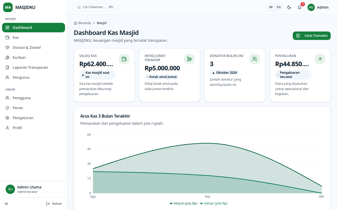This screenshot has width=337, height=210.
Task: Click the 'Rp5.000.000' value
Action: [162, 68]
